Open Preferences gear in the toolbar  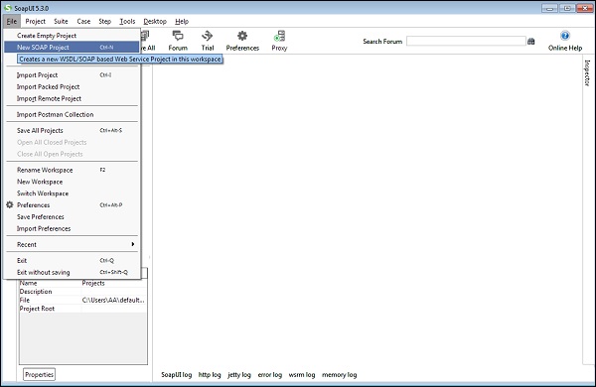tap(242, 36)
